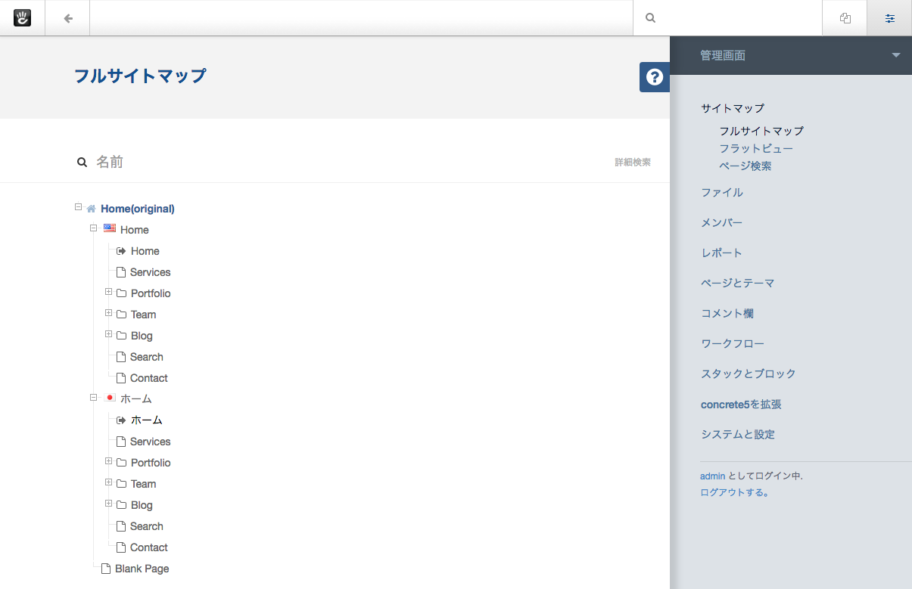Click the home icon next to Home(original)
Screen dimensions: 912x589
point(91,209)
